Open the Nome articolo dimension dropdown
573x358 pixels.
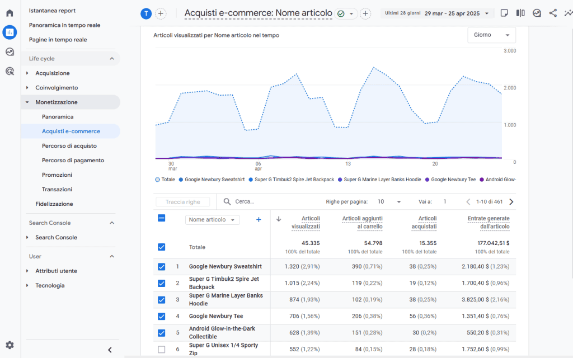(x=212, y=220)
